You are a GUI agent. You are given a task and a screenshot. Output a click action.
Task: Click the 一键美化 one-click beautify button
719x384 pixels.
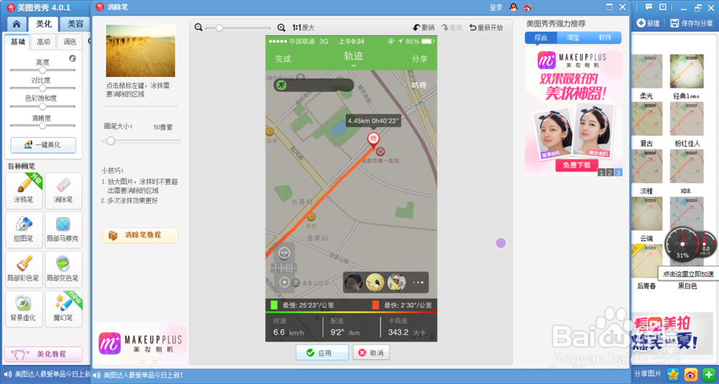[44, 145]
